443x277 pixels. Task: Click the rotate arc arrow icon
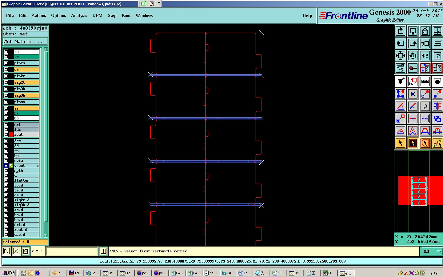425,106
